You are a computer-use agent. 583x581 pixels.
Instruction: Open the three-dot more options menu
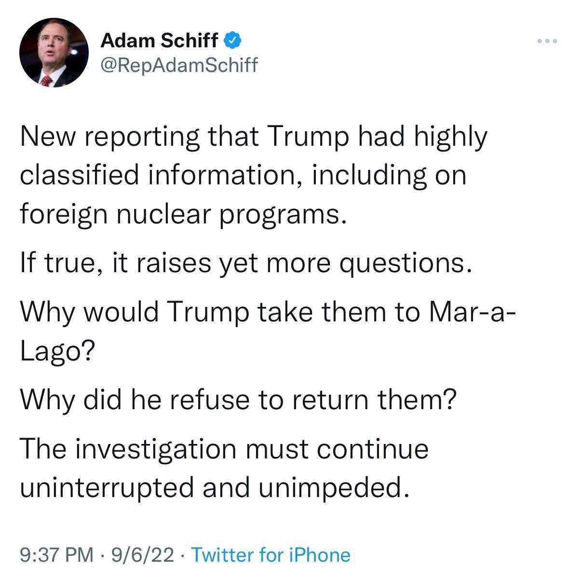click(x=548, y=41)
